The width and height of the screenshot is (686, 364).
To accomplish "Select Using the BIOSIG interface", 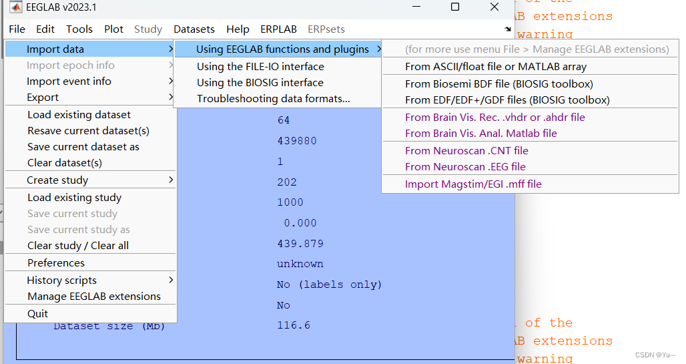I will (x=278, y=83).
